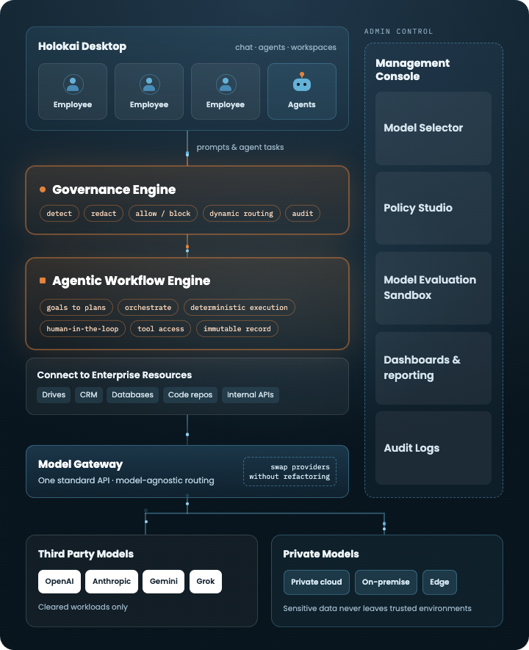Viewport: 529px width, 650px height.
Task: Choose the Code repos resource tag
Action: coord(190,394)
